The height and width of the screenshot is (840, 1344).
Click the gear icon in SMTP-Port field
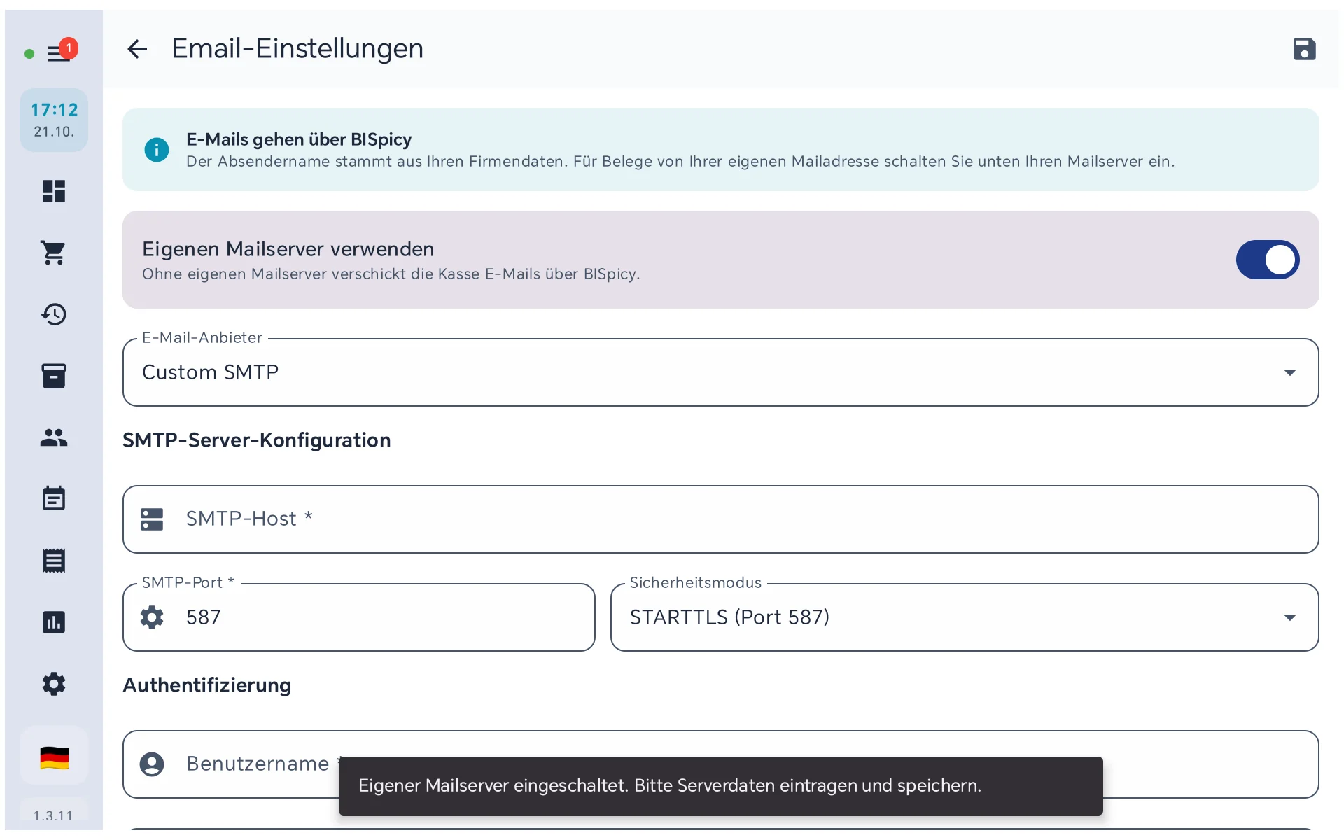(152, 617)
